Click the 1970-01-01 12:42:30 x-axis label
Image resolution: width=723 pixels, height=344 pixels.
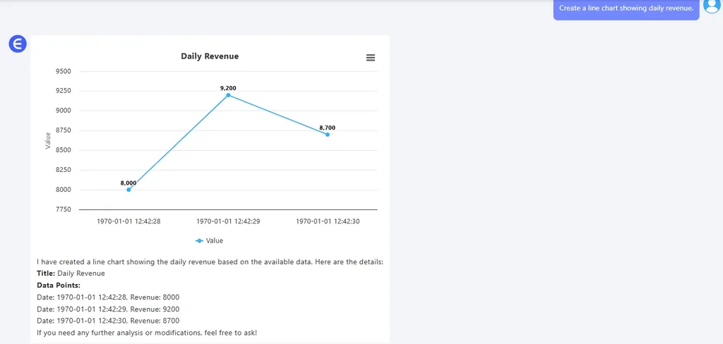click(328, 221)
